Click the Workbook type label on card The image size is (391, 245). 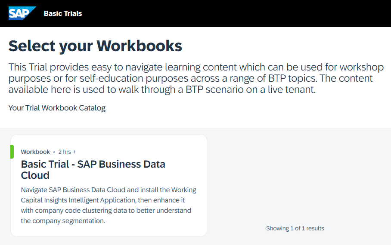click(x=35, y=152)
